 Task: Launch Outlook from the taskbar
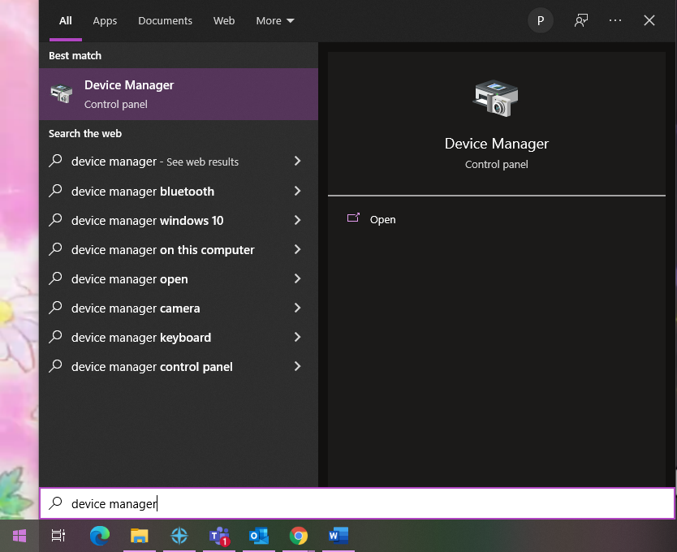click(x=259, y=536)
